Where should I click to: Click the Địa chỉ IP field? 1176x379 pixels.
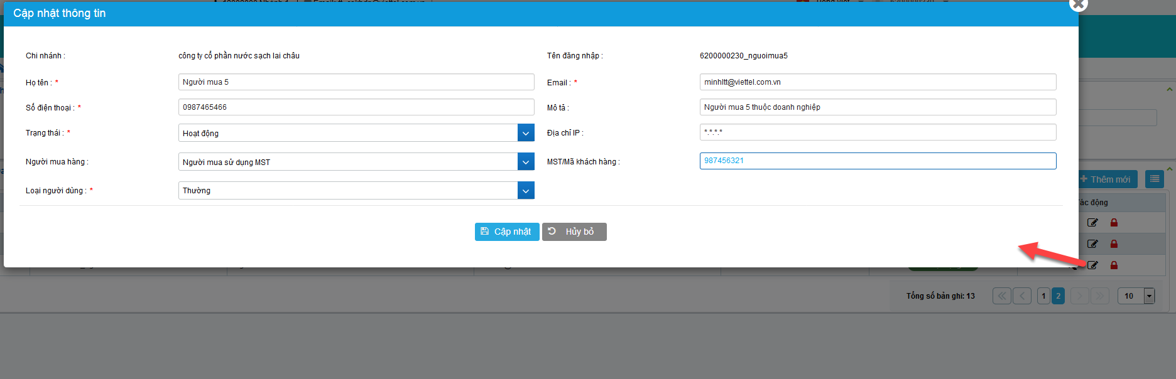click(877, 132)
